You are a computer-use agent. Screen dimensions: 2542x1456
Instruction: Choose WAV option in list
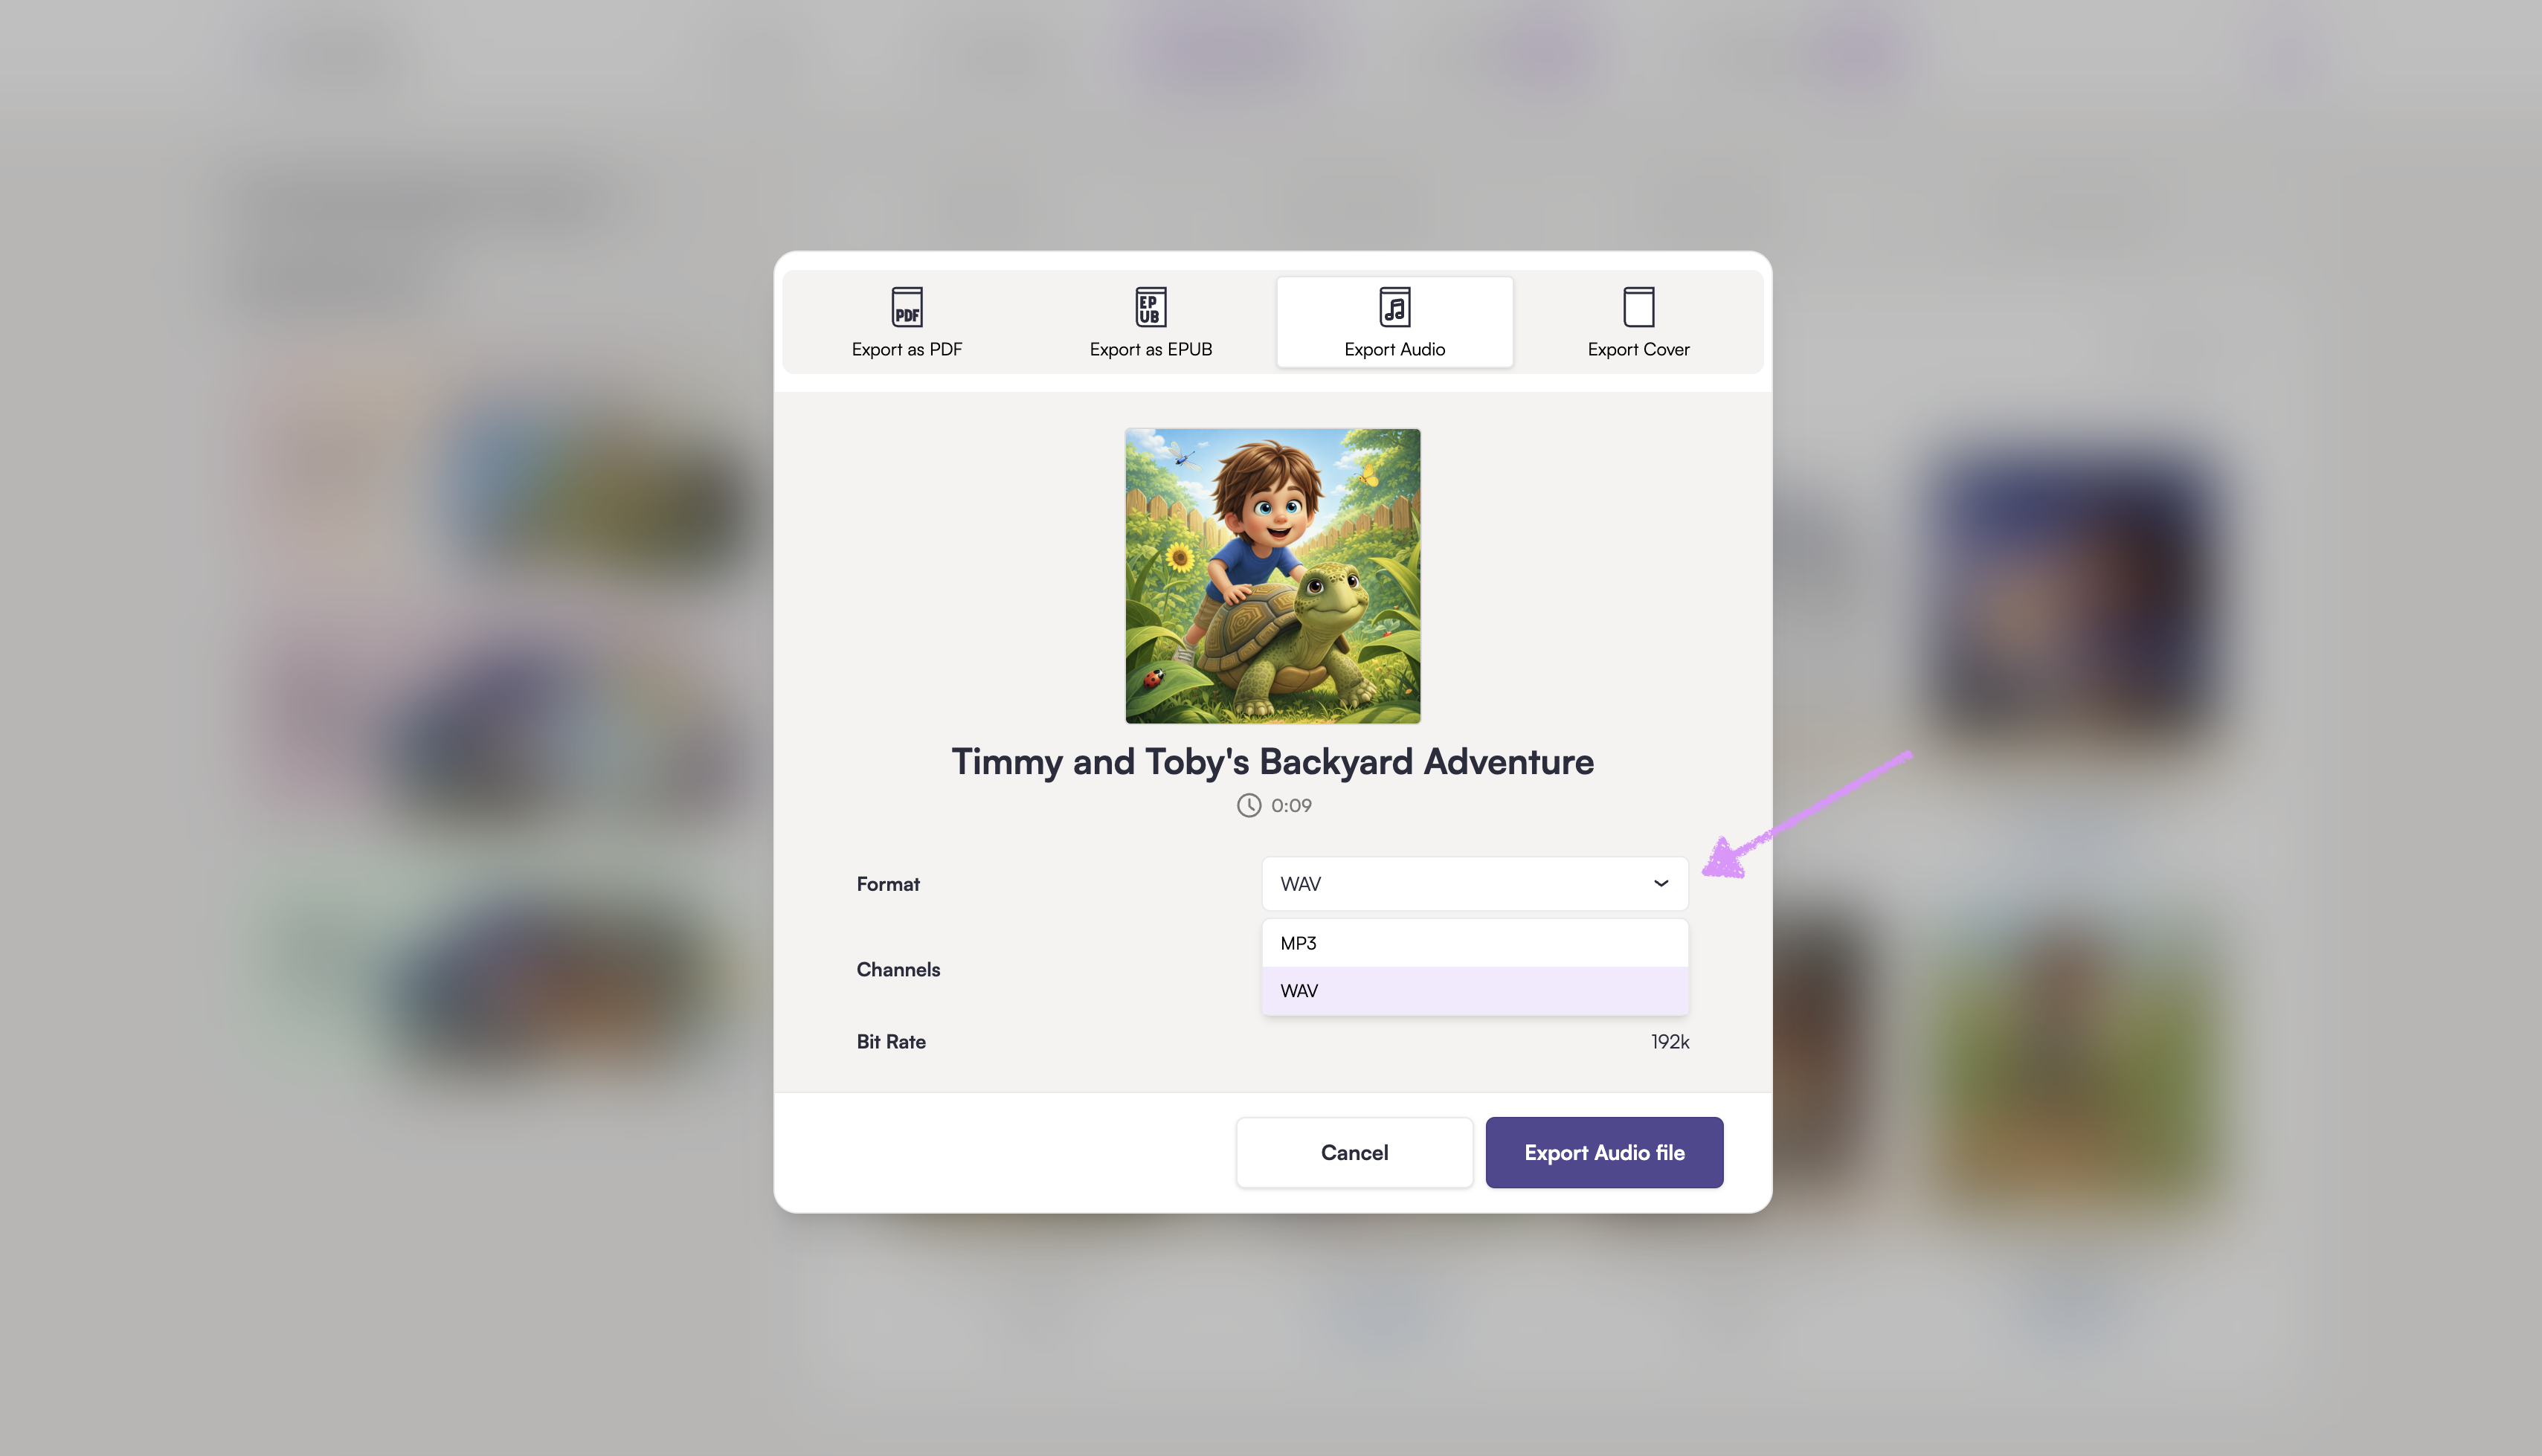pos(1474,990)
